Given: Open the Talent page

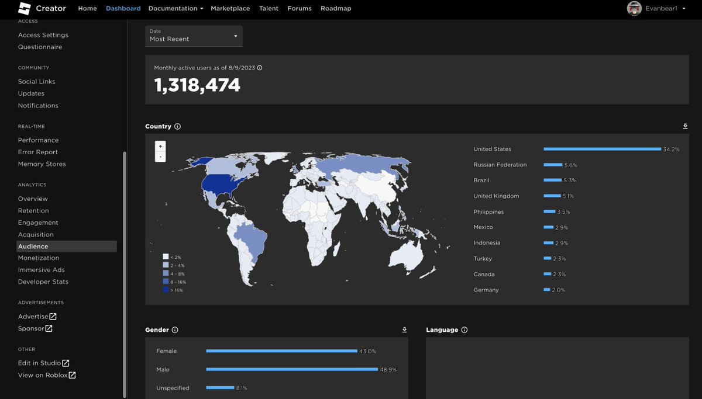Looking at the screenshot, I should click(x=269, y=8).
